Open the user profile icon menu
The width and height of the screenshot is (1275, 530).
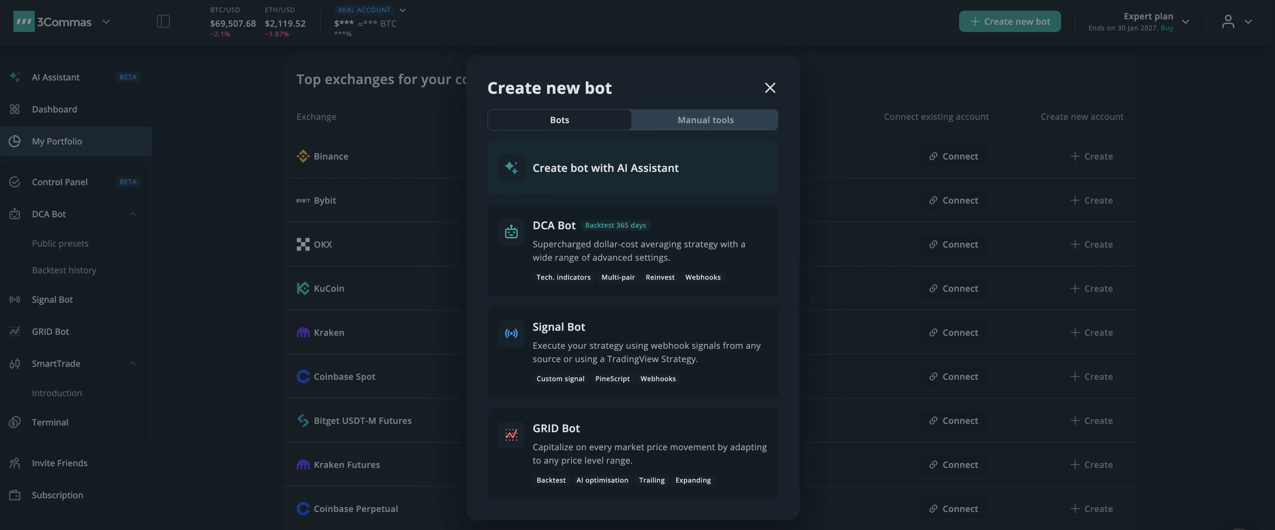pos(1228,21)
